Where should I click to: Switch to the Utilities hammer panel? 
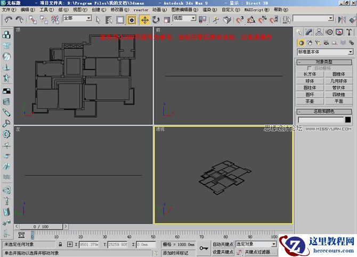coord(349,32)
